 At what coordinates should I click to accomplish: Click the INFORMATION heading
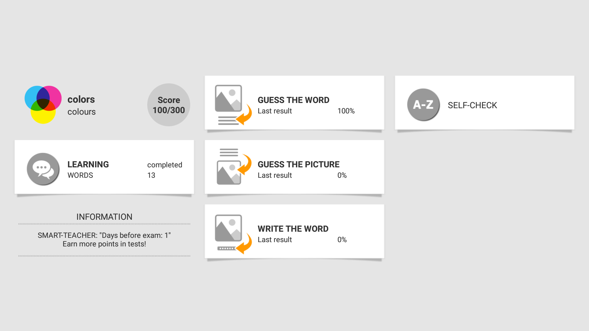104,217
